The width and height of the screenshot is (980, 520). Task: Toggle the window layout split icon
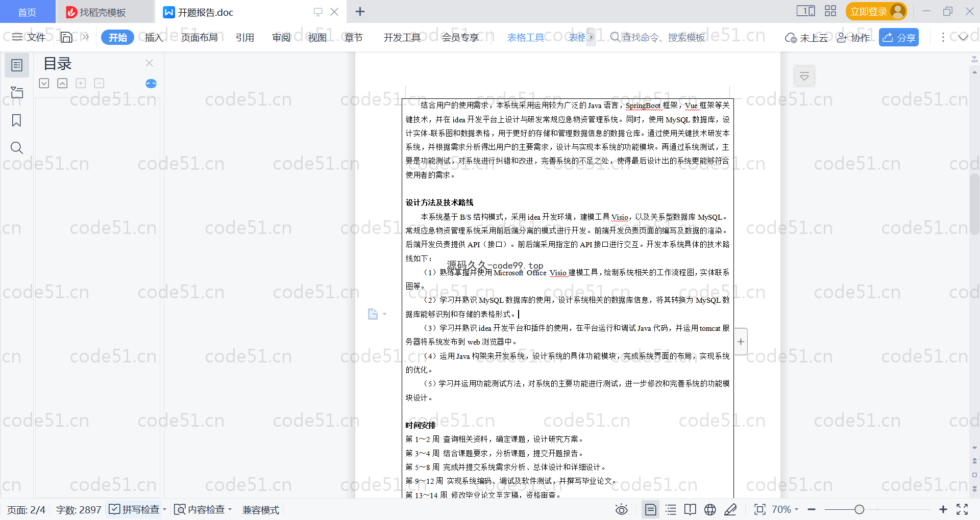[x=806, y=11]
